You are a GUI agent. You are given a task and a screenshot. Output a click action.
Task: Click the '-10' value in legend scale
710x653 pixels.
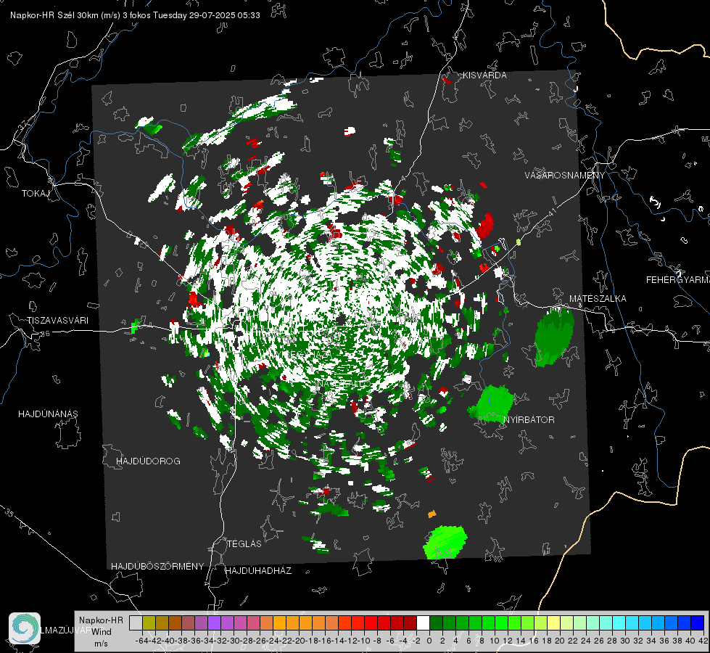tap(363, 641)
